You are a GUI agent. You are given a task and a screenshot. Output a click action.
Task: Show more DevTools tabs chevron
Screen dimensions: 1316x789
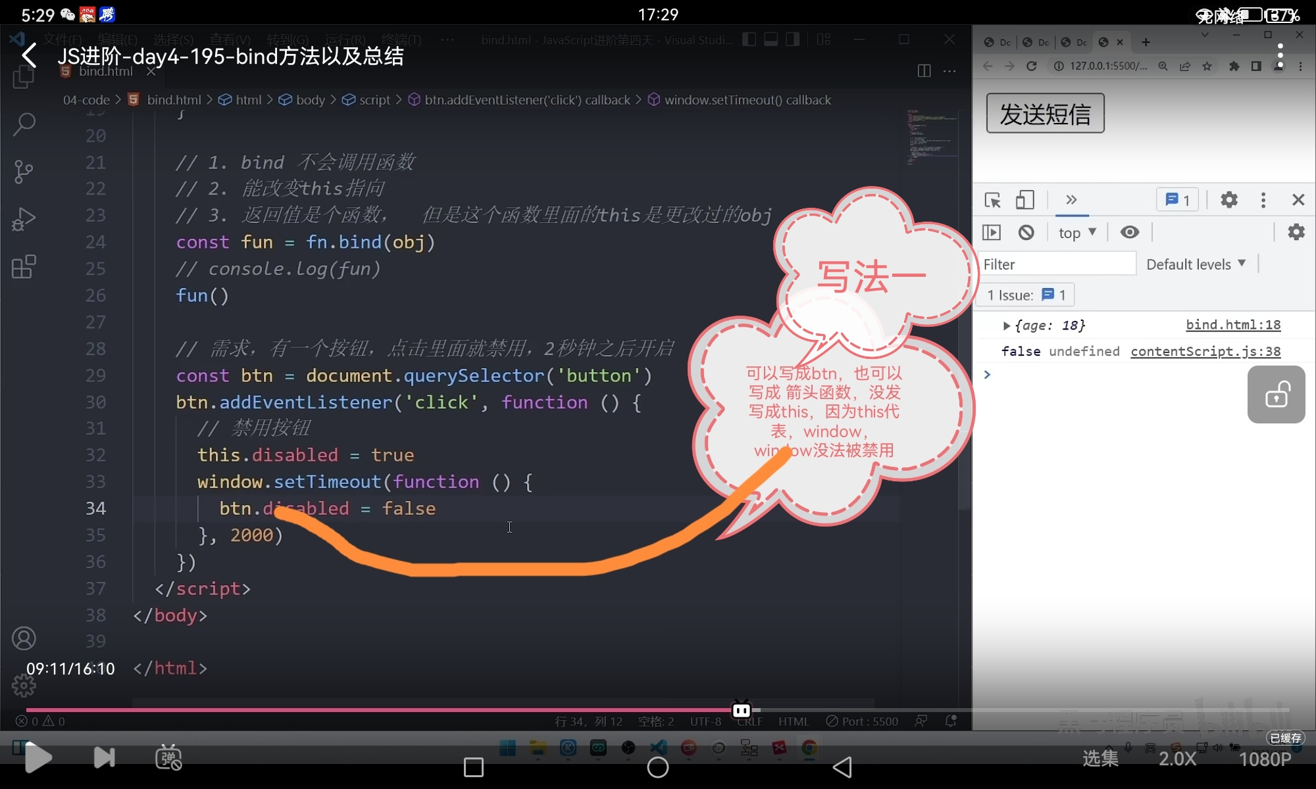(x=1071, y=200)
